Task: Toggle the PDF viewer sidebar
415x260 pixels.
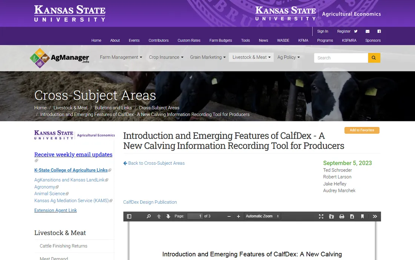Action: click(129, 216)
